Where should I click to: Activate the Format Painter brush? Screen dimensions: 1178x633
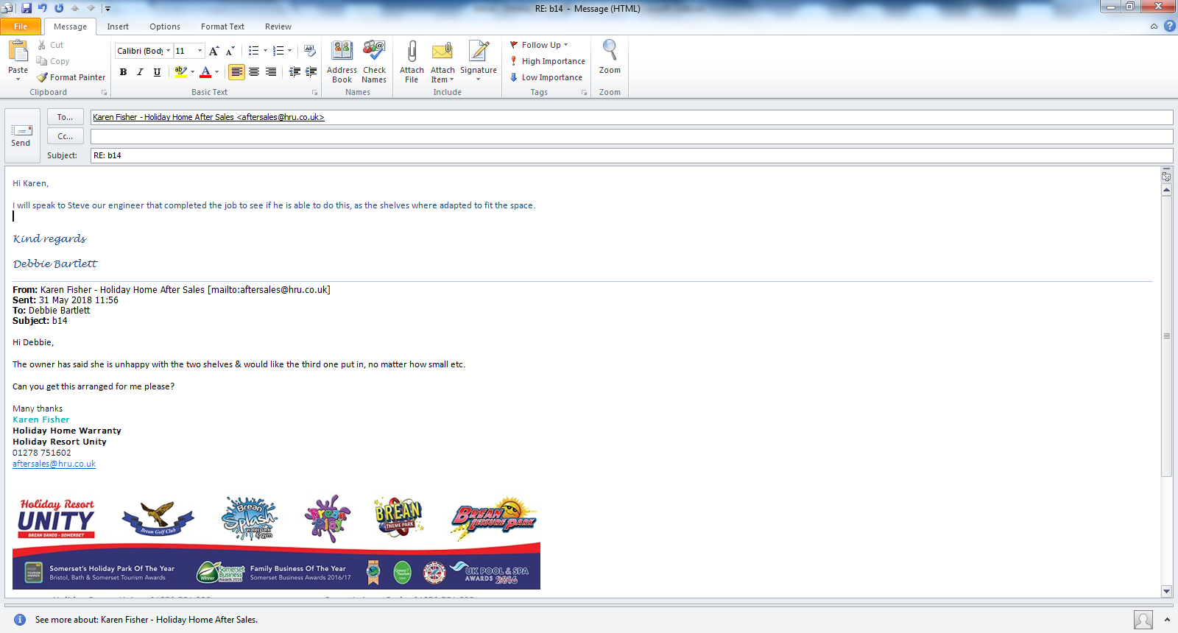click(x=71, y=77)
